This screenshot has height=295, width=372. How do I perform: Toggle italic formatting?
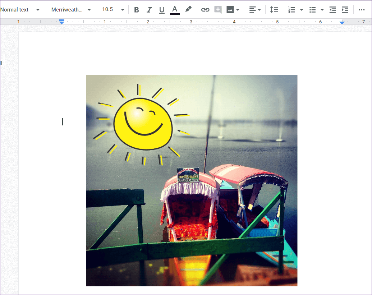pyautogui.click(x=149, y=10)
